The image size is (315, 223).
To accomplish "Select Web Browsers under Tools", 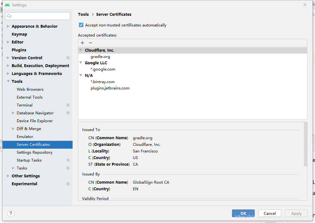I will tap(30, 89).
